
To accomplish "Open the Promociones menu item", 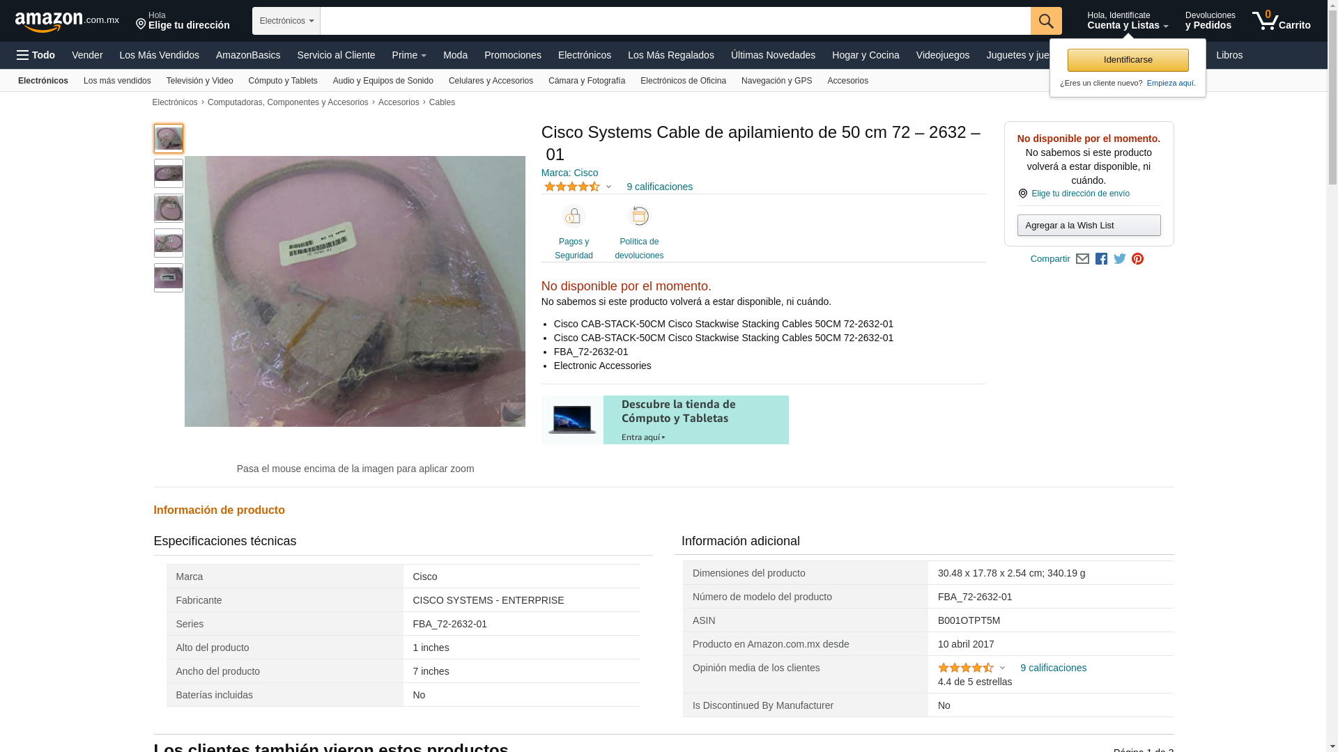I will pos(513,55).
